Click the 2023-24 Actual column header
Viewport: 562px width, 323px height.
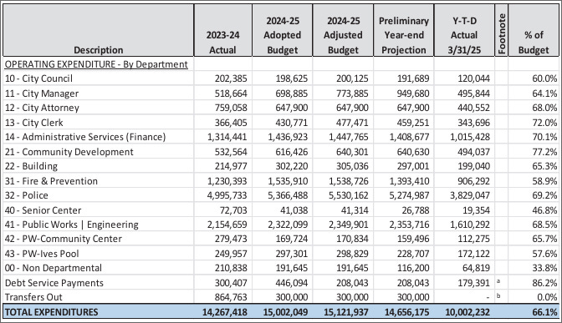(222, 43)
